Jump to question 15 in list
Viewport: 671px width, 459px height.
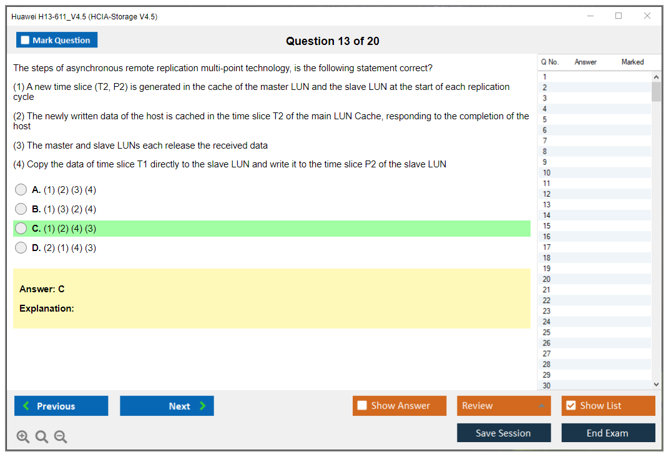click(547, 226)
